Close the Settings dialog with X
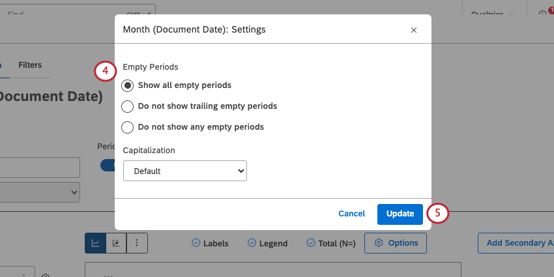The width and height of the screenshot is (554, 277). 413,30
